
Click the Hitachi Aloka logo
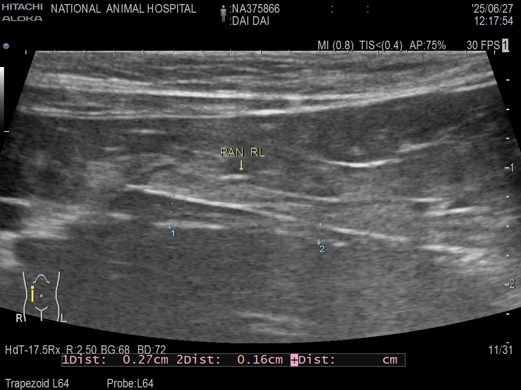(22, 13)
